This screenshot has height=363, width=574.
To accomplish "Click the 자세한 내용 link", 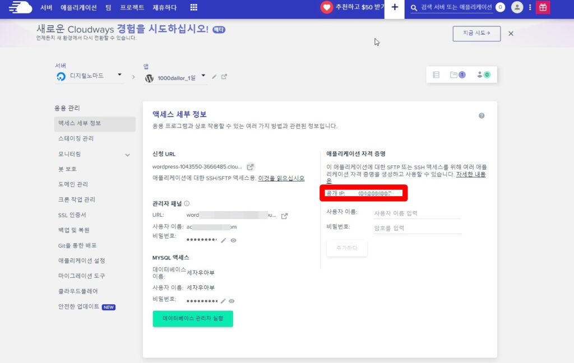I will 471,174.
